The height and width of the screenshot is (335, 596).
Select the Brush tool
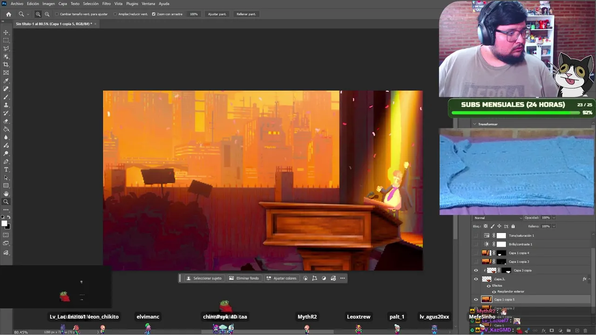[6, 97]
